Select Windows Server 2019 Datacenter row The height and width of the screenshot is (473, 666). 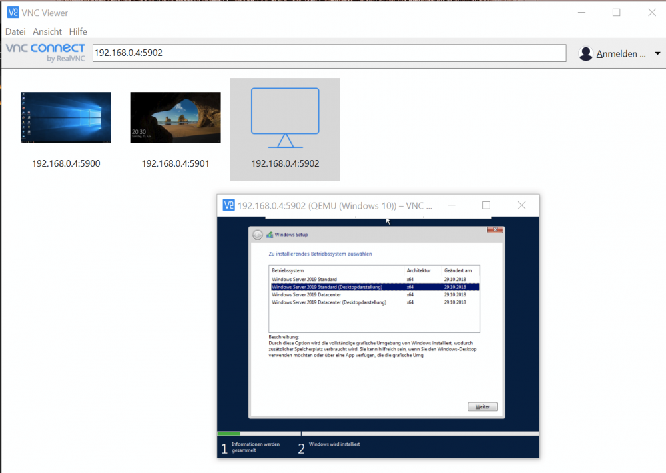(375, 295)
